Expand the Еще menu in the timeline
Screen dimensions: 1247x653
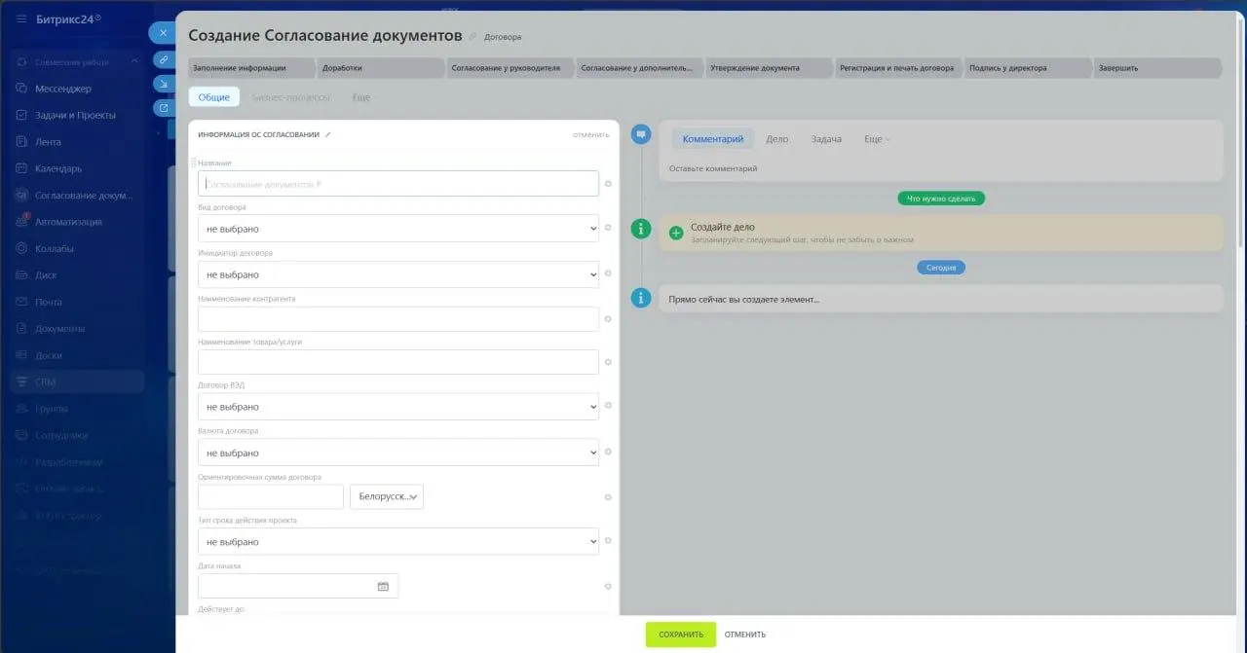coord(877,139)
